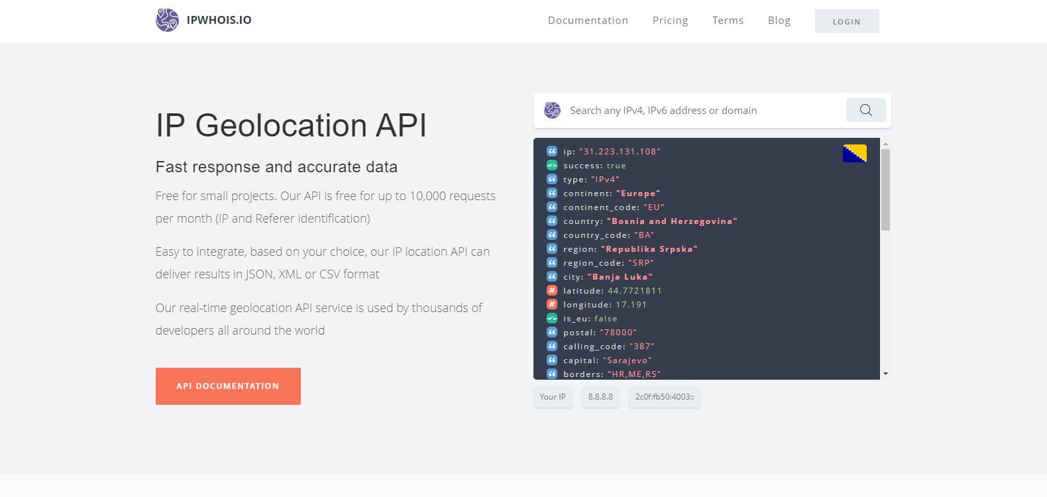
Task: Click the IP Geolocation API heading
Action: (x=291, y=125)
